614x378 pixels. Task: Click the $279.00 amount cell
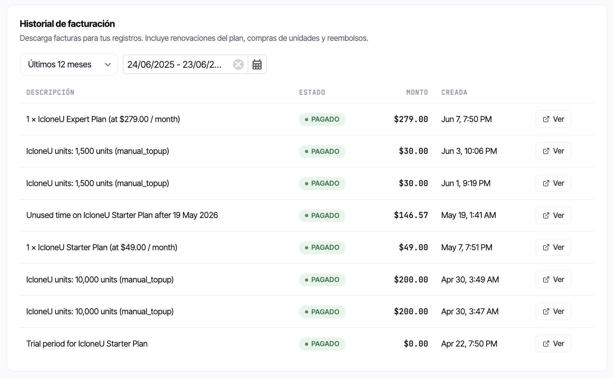point(411,119)
